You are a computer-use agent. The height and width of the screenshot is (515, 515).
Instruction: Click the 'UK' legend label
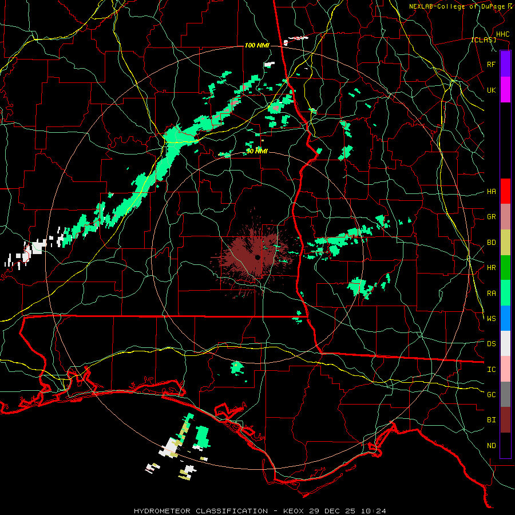point(491,90)
